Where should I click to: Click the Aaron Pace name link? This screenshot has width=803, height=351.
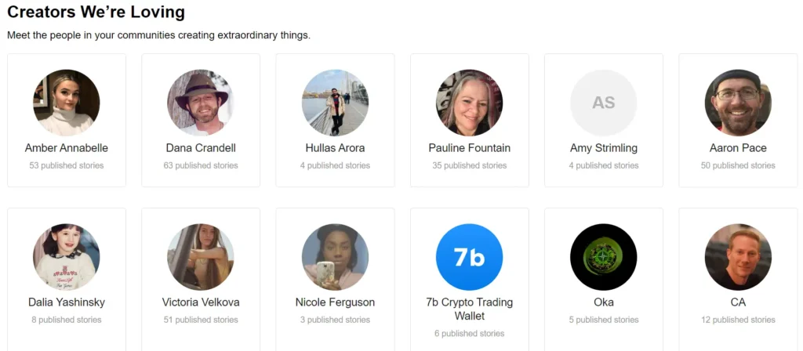pos(738,148)
